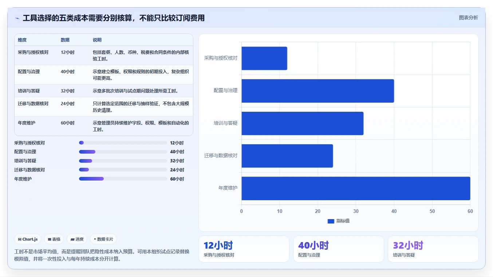Click the 迁移与数据核对 progress bar
Viewport: 493px width, 277px height.
pyautogui.click(x=123, y=170)
